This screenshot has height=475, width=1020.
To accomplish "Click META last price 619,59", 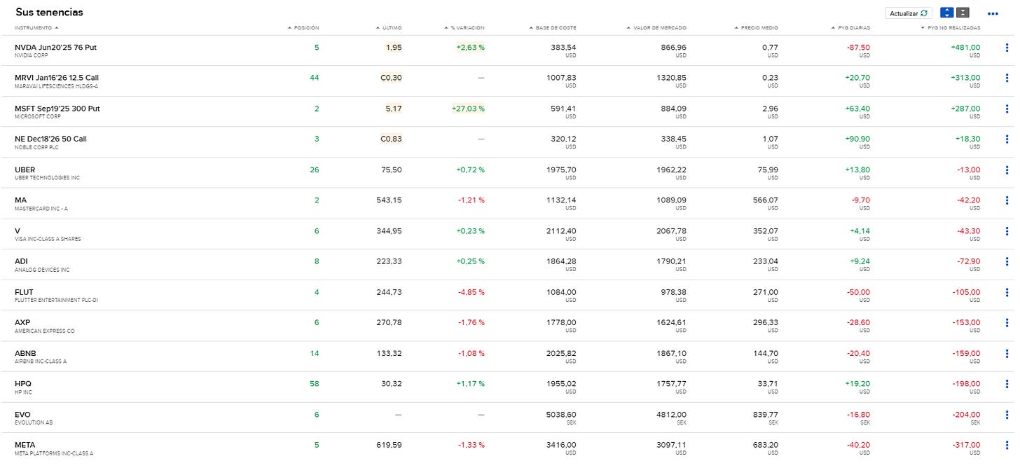I will click(x=389, y=445).
